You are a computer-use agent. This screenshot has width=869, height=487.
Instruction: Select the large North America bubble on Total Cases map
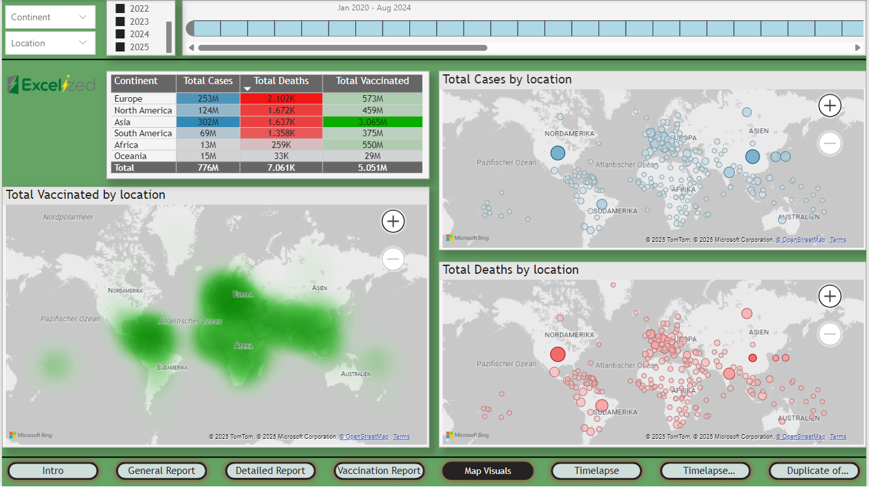pyautogui.click(x=557, y=153)
